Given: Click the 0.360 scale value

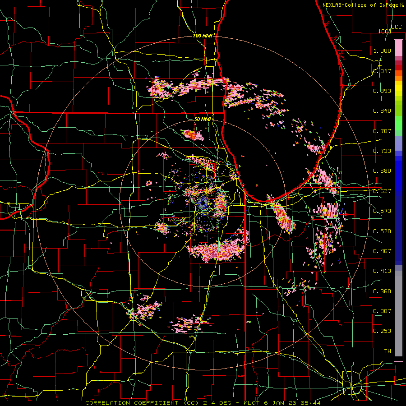Looking at the screenshot, I should coord(382,291).
